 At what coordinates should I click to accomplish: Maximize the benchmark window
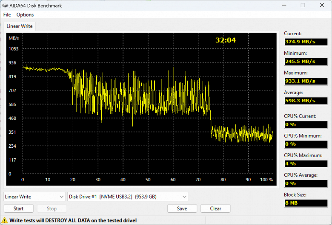[x=303, y=5]
